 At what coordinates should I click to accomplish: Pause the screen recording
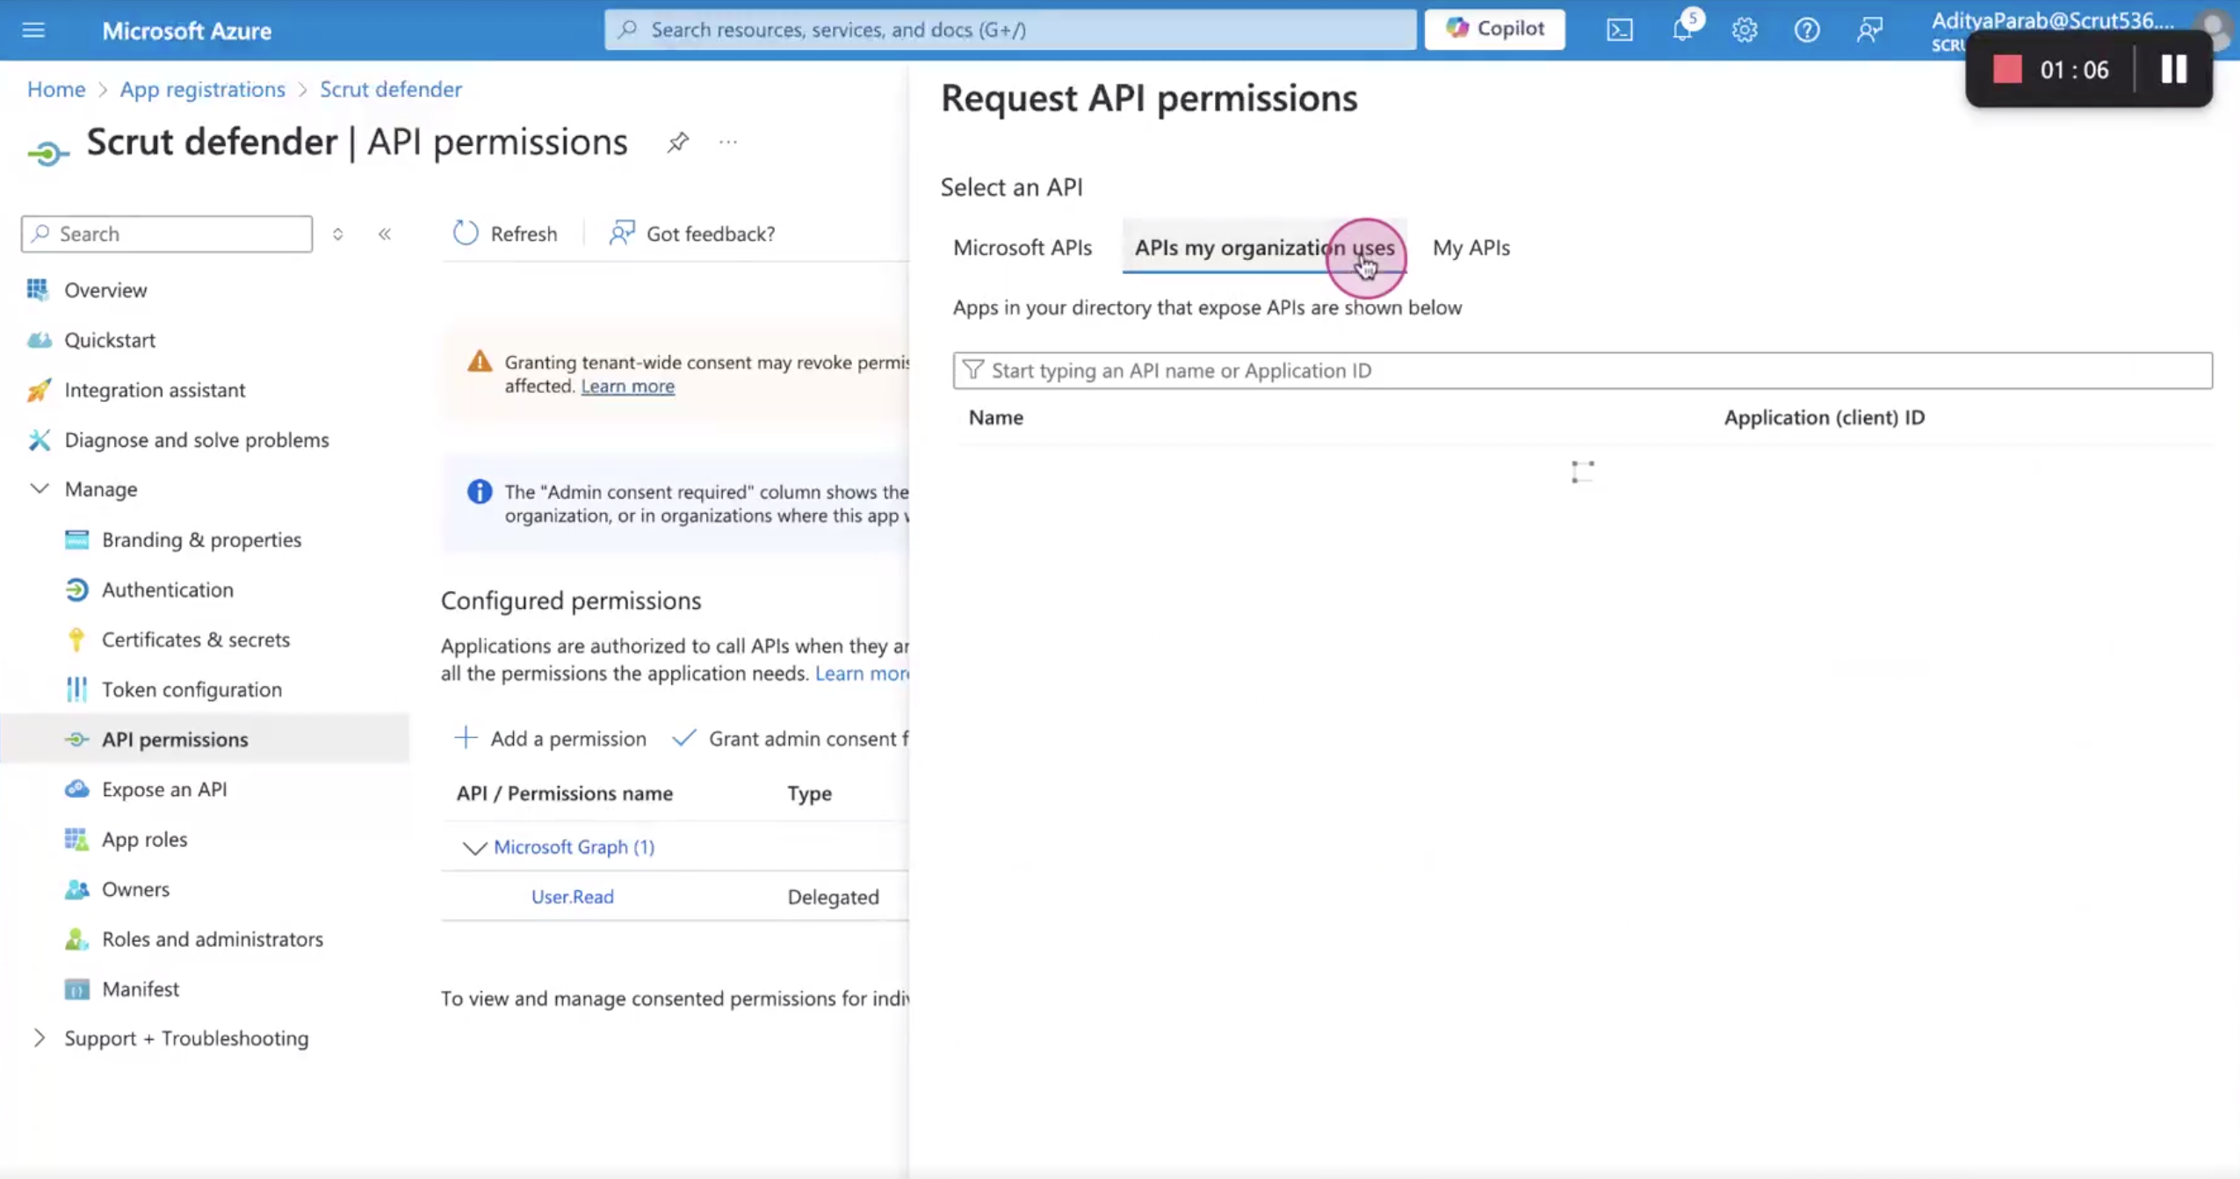tap(2174, 69)
